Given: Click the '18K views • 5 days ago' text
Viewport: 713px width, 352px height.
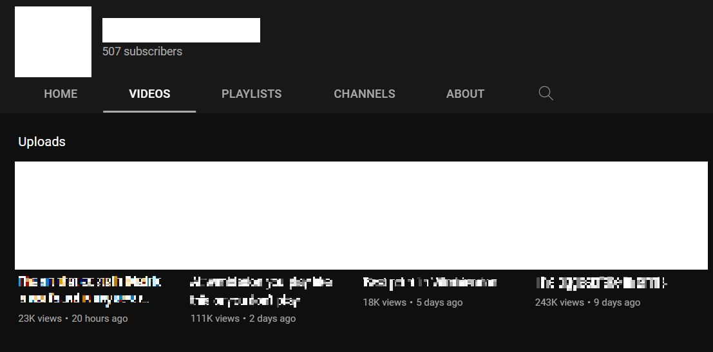Looking at the screenshot, I should click(x=412, y=302).
